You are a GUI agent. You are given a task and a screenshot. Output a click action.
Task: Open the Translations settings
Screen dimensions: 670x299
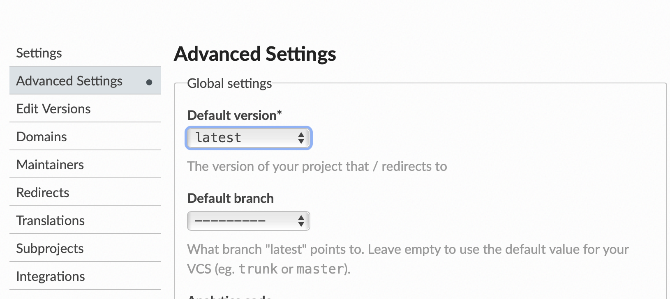pos(50,220)
